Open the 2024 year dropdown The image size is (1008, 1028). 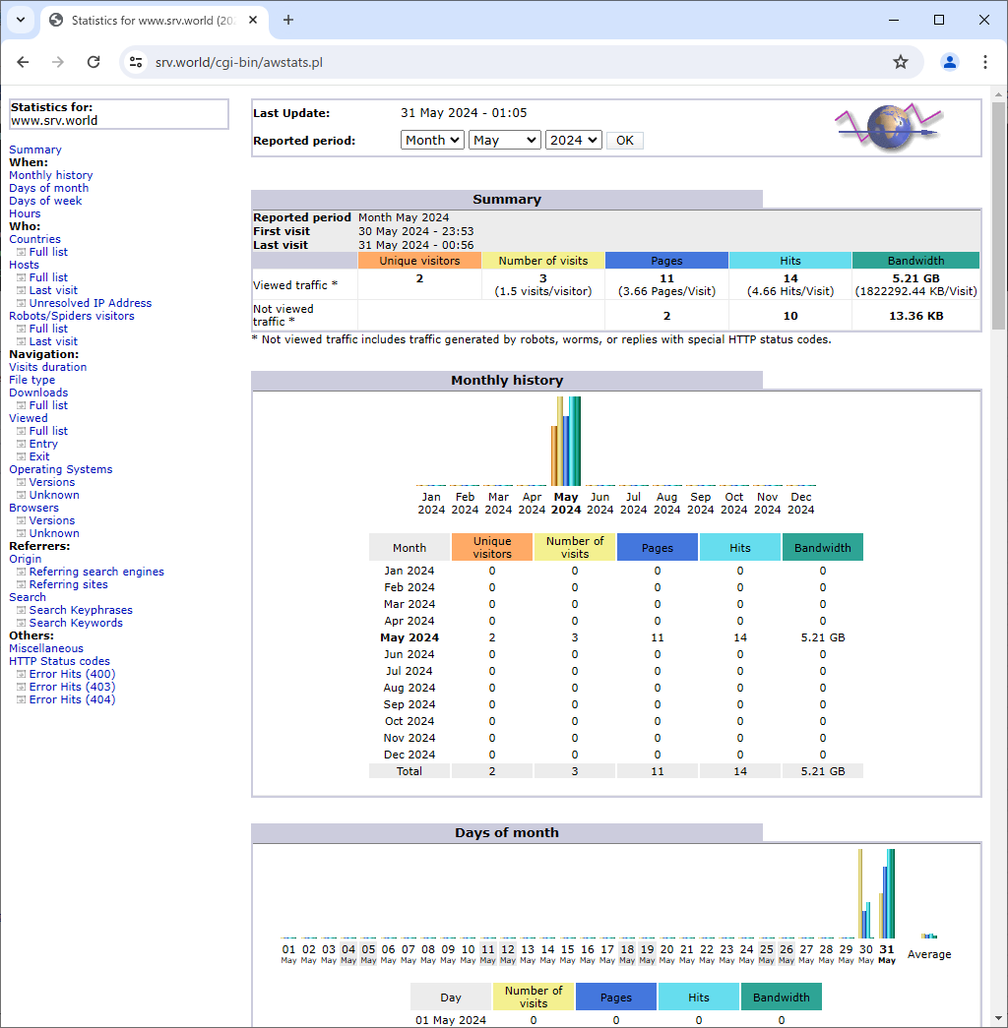tap(573, 141)
